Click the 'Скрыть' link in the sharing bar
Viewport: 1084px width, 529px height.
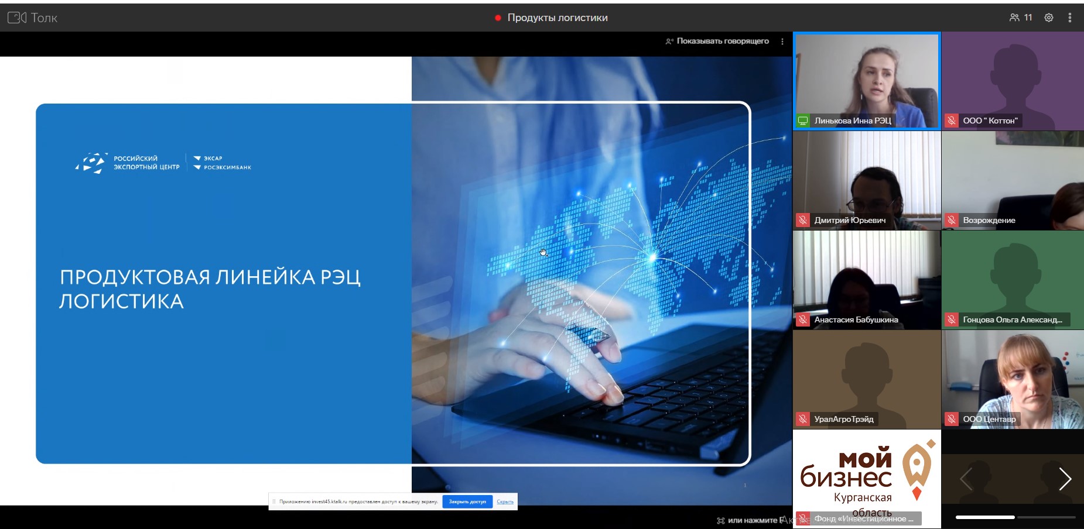tap(505, 501)
